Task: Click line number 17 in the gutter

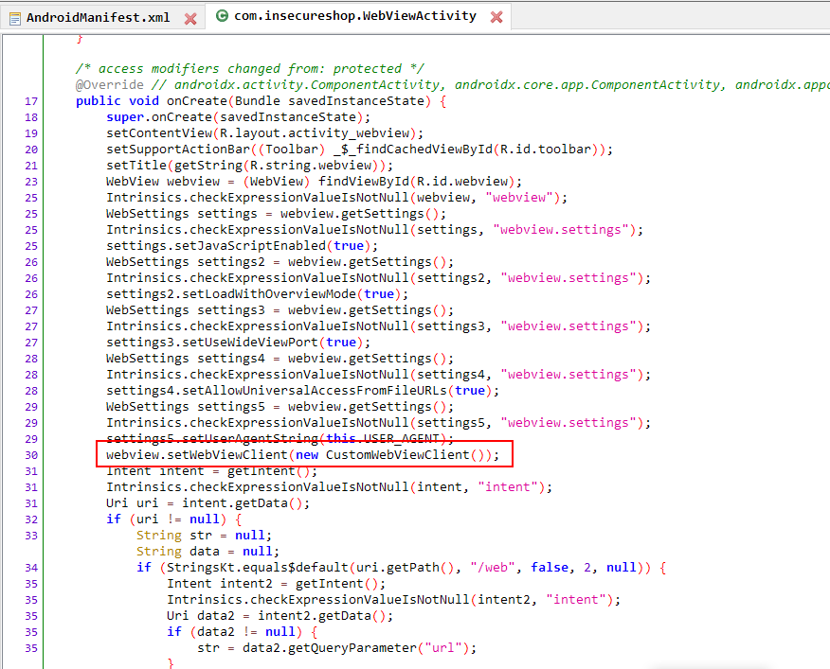Action: pyautogui.click(x=30, y=101)
